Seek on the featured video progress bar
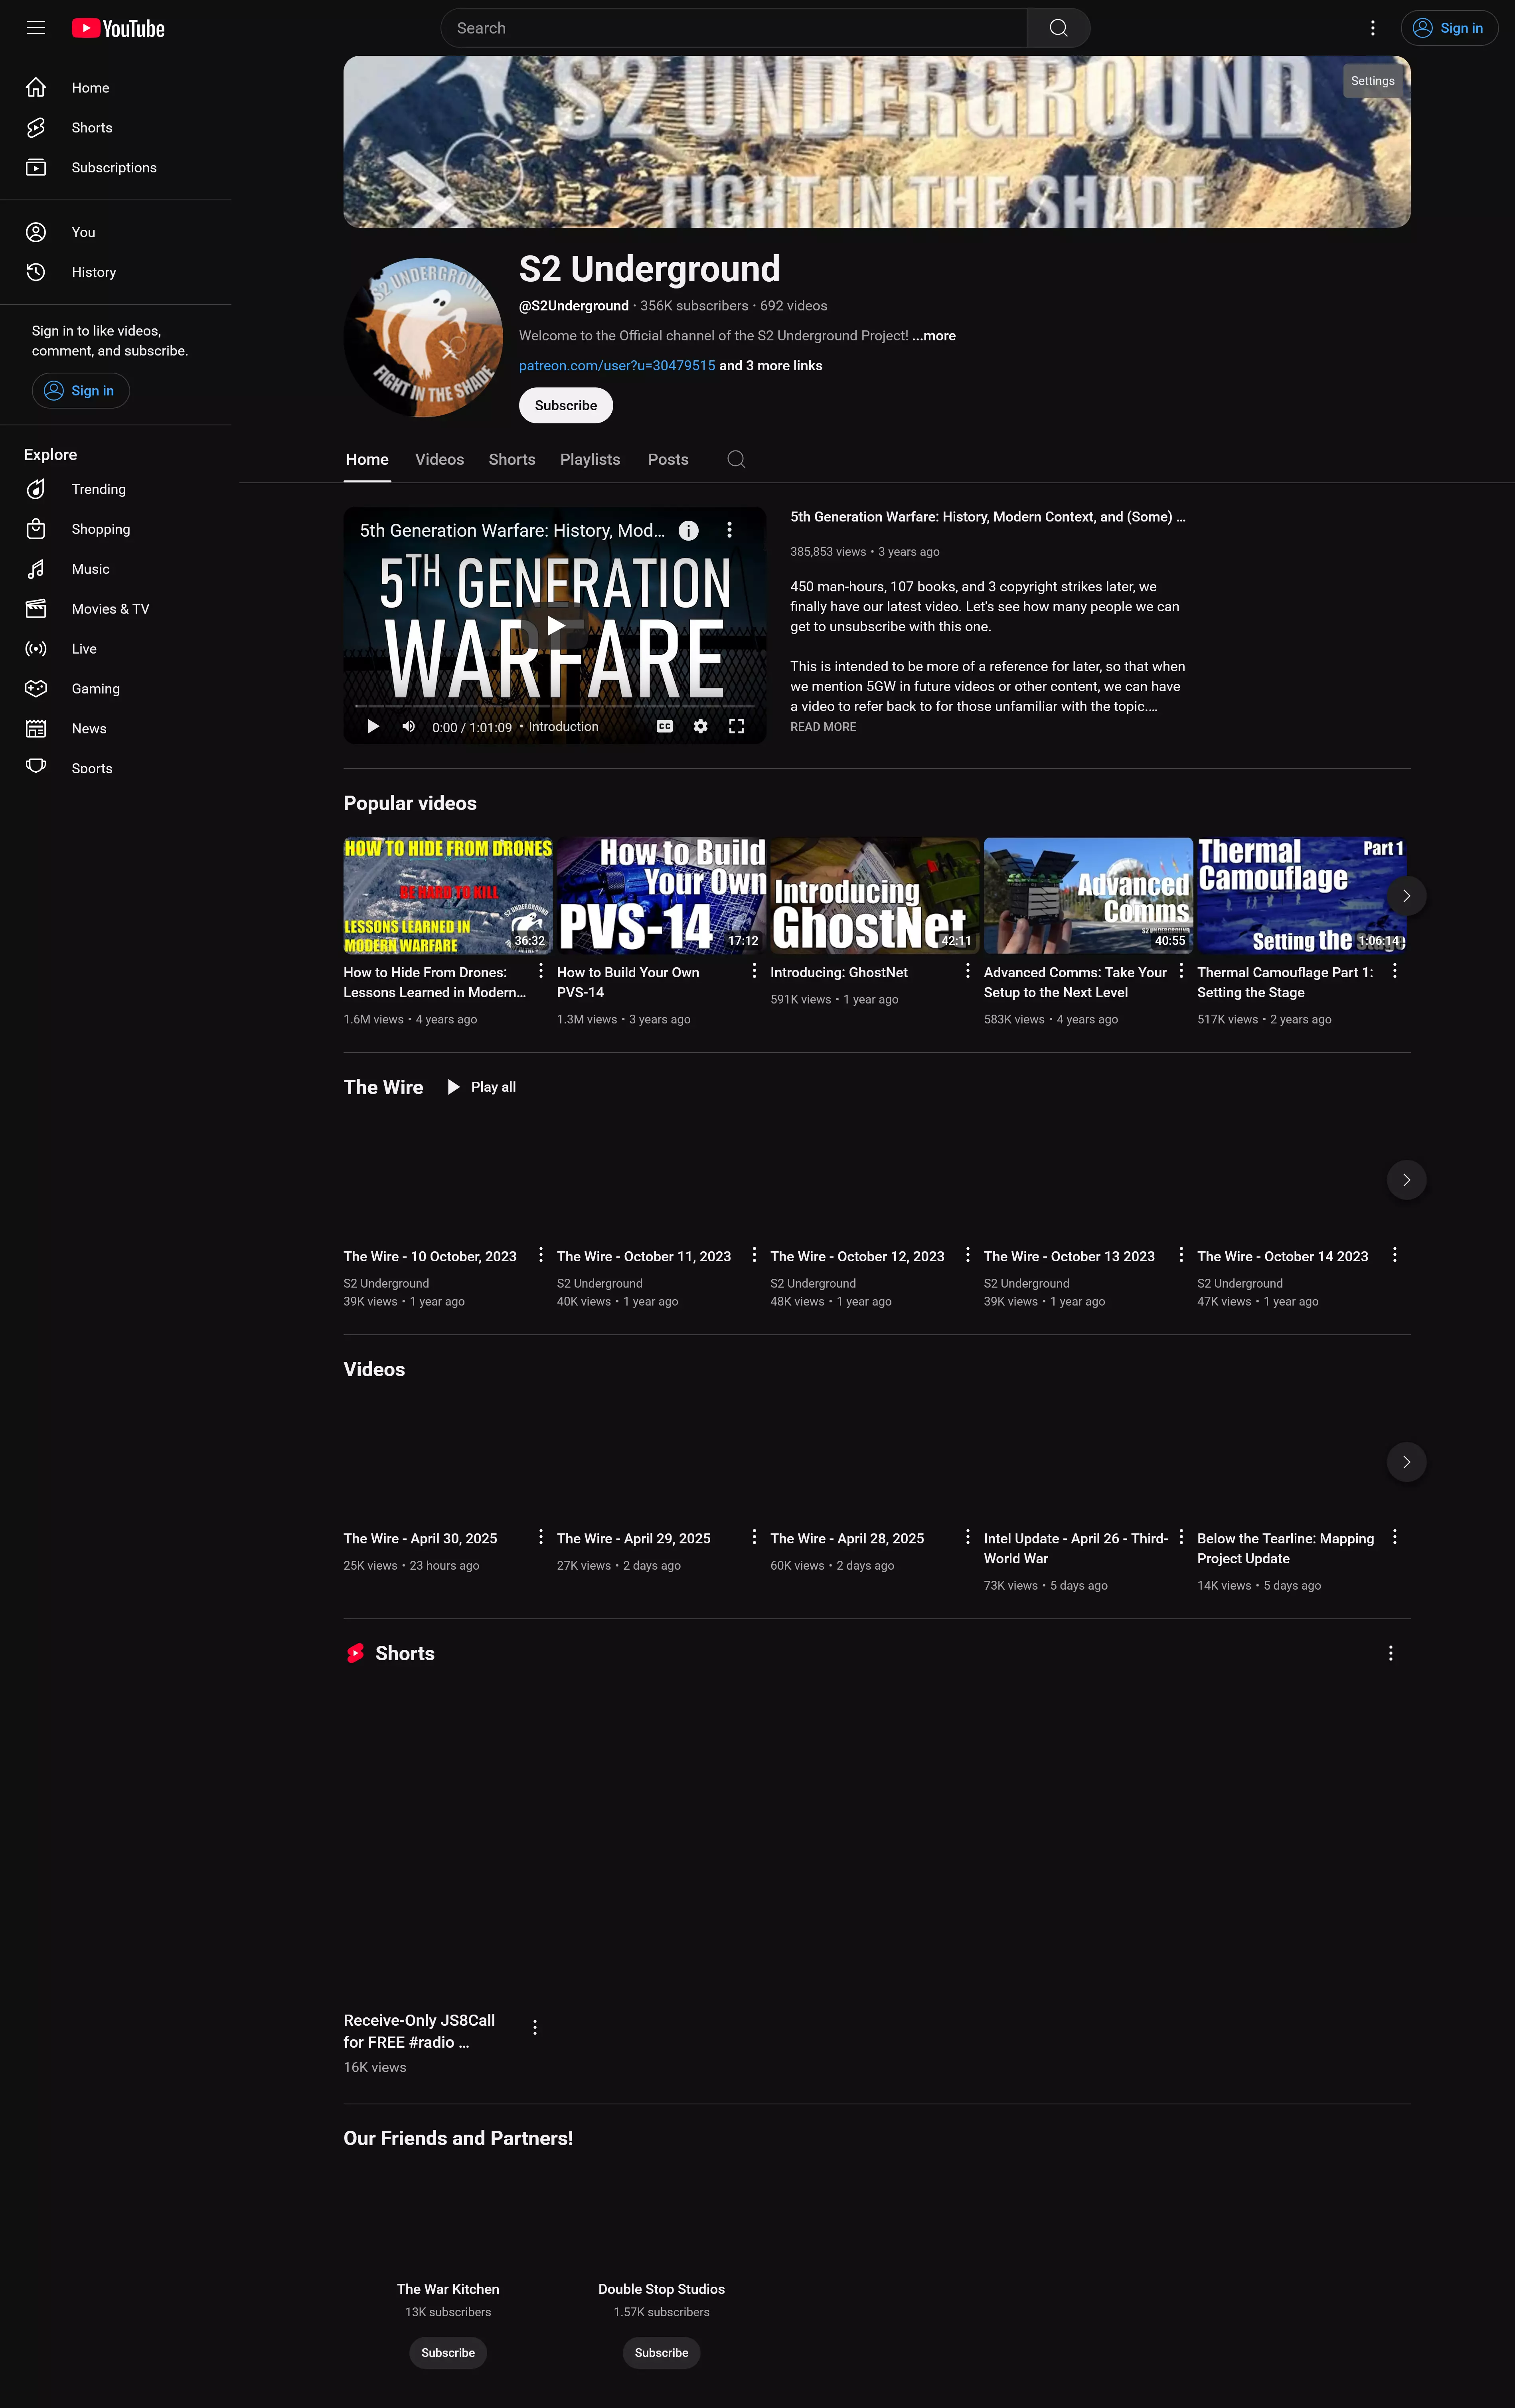 click(x=555, y=706)
